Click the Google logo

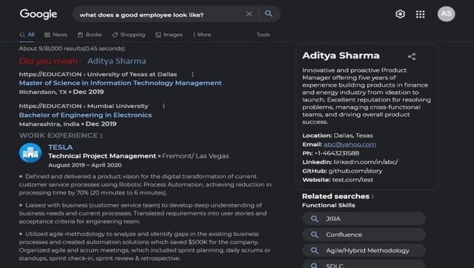click(39, 14)
